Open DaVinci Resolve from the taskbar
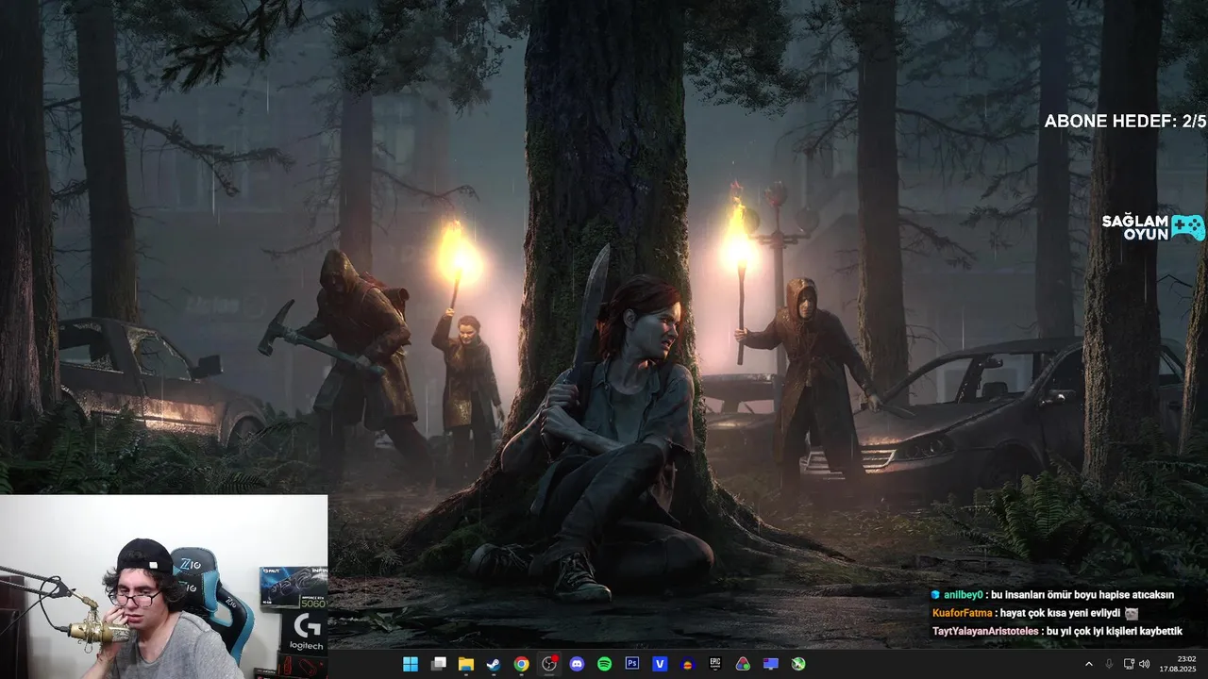The image size is (1208, 679). pos(743,664)
